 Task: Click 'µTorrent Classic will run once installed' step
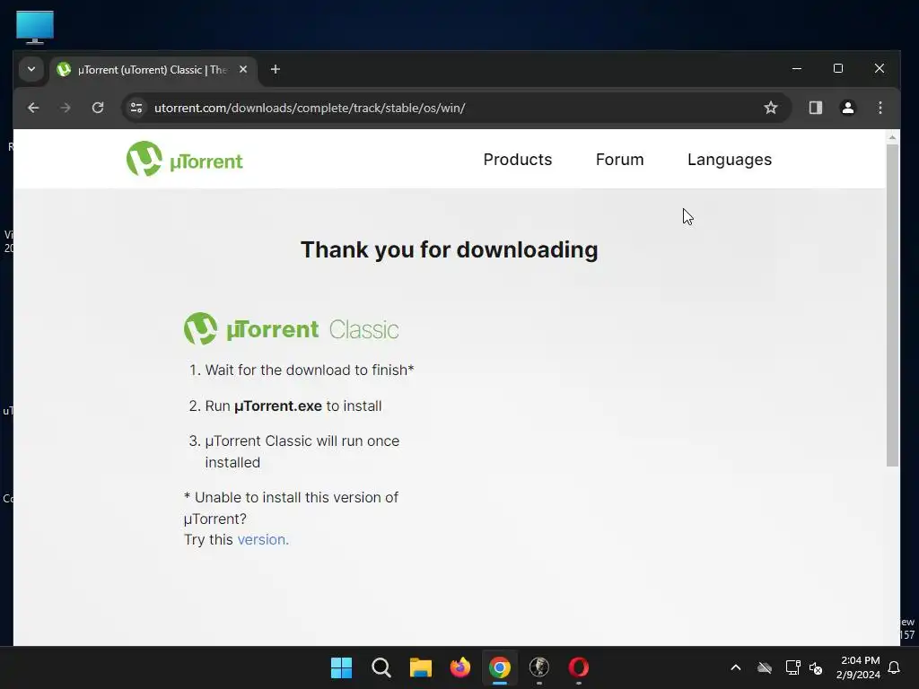(x=302, y=452)
